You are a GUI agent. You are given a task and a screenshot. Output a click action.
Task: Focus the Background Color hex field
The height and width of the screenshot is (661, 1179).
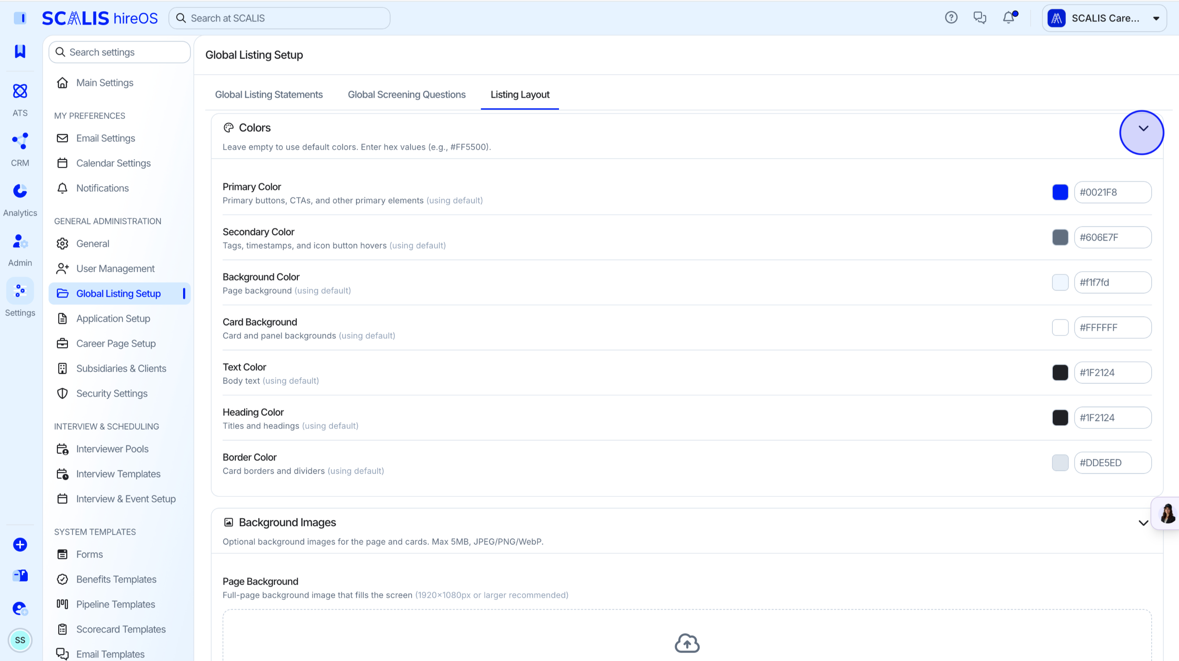1112,282
